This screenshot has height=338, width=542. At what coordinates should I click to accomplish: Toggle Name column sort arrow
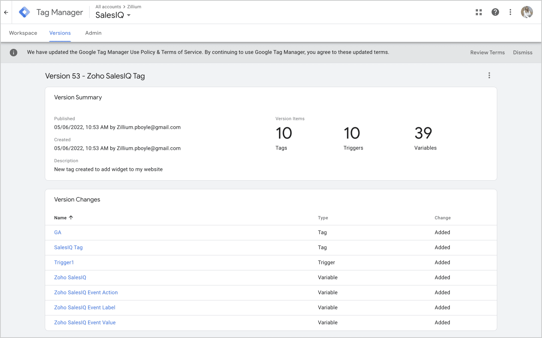(71, 217)
